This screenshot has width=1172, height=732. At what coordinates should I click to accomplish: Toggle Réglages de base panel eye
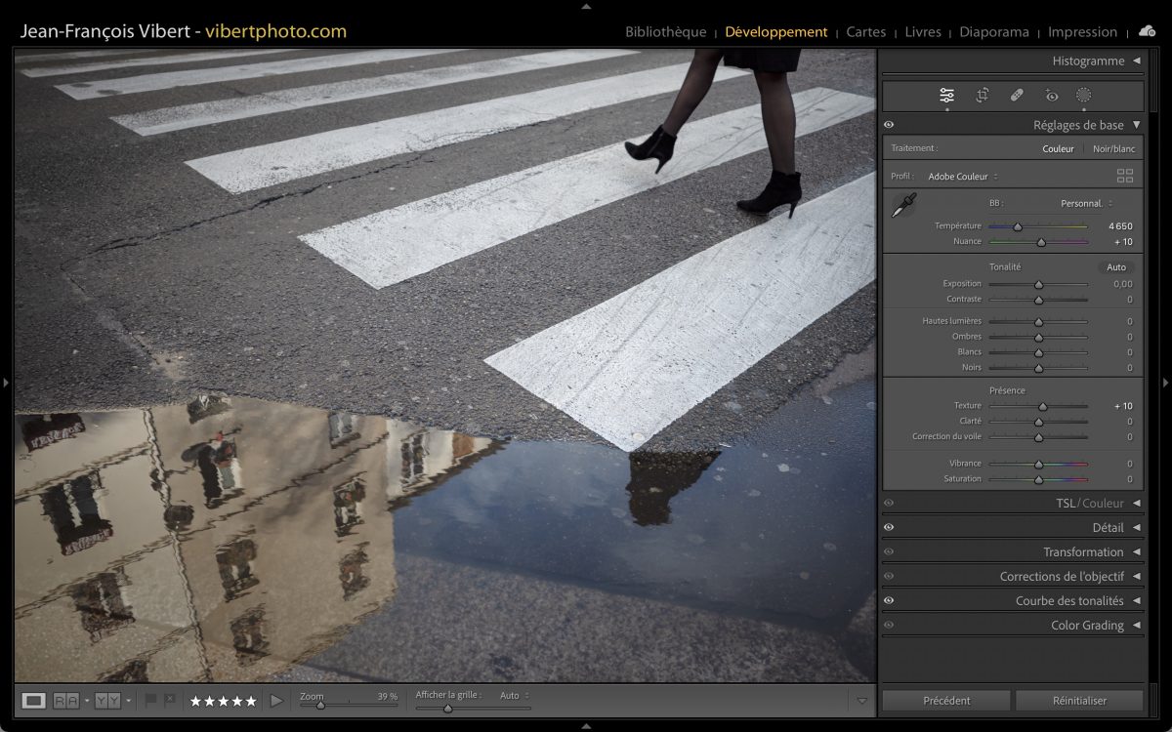click(889, 125)
